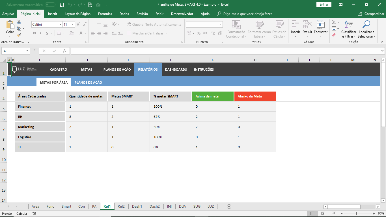Click the DASHBOARDS navigation button
The image size is (386, 217).
click(x=176, y=70)
